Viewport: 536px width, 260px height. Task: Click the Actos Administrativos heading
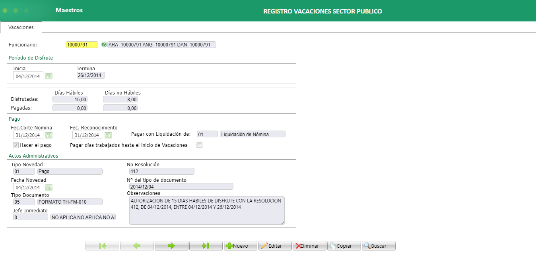pos(33,156)
